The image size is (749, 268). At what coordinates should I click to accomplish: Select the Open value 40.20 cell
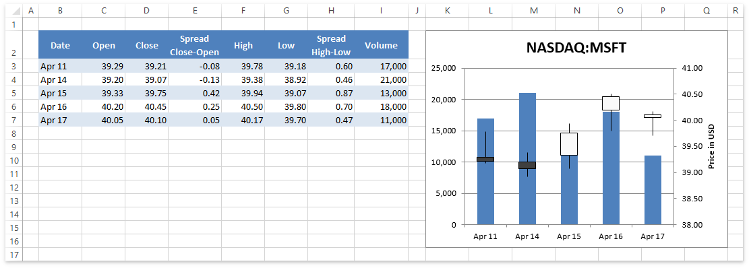tap(104, 106)
